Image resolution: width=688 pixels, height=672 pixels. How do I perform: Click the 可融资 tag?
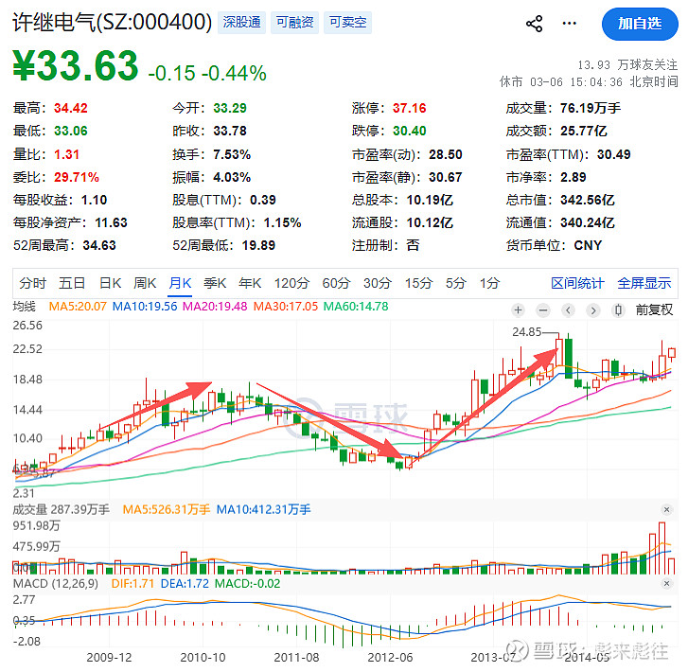coord(295,23)
